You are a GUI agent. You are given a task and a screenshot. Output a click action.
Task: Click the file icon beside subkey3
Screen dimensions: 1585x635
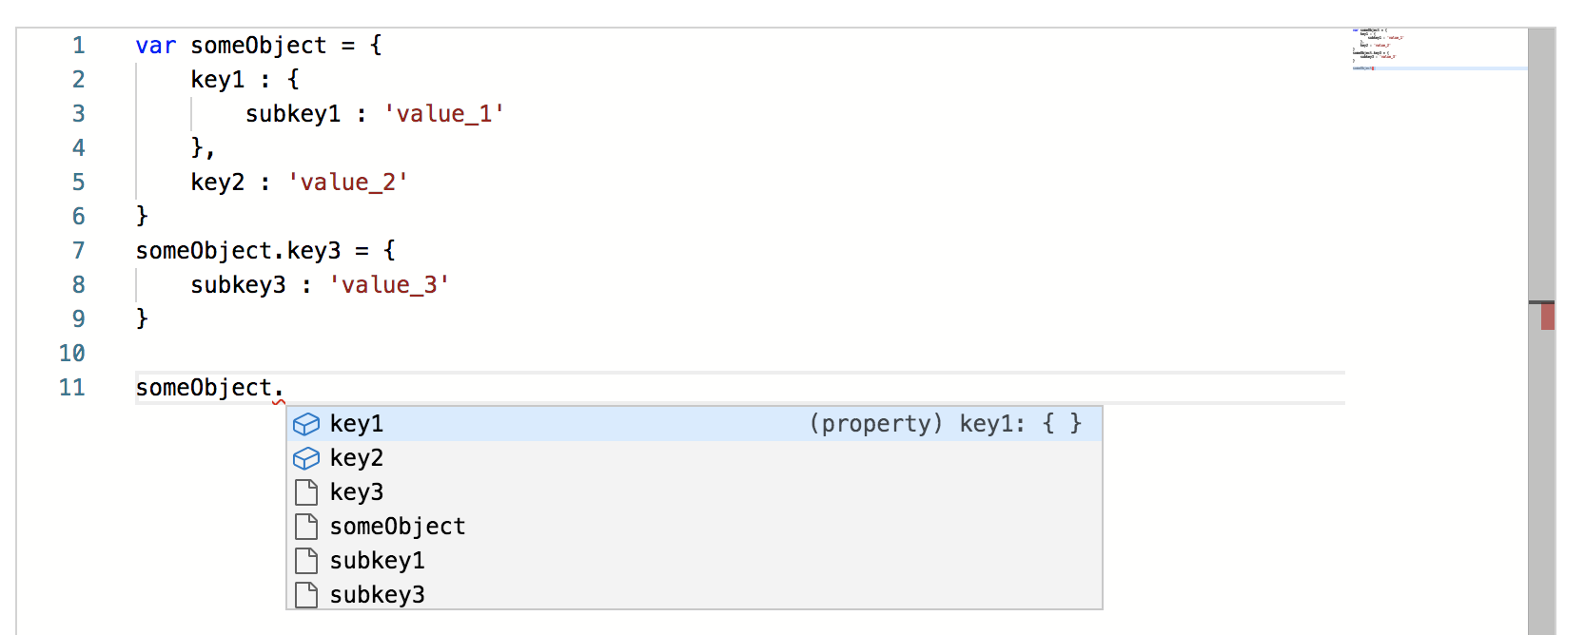306,595
